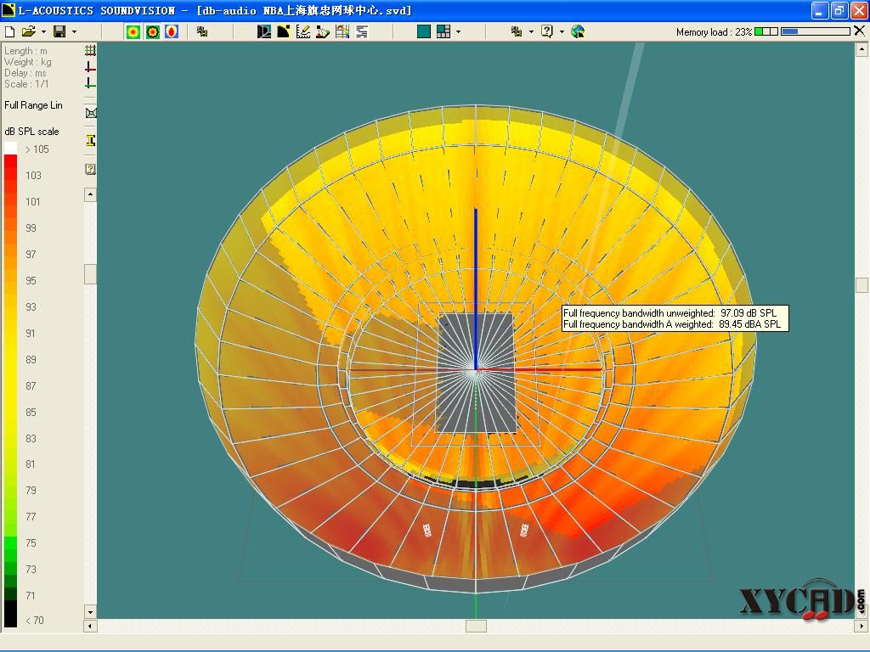Viewport: 870px width, 652px height.
Task: Select the first green SPL mapping mode icon
Action: tap(133, 31)
